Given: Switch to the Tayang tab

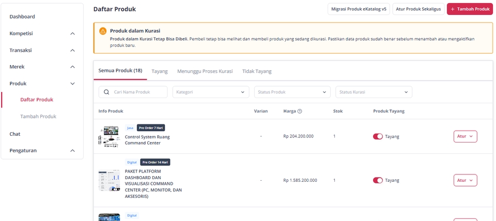Looking at the screenshot, I should 159,71.
